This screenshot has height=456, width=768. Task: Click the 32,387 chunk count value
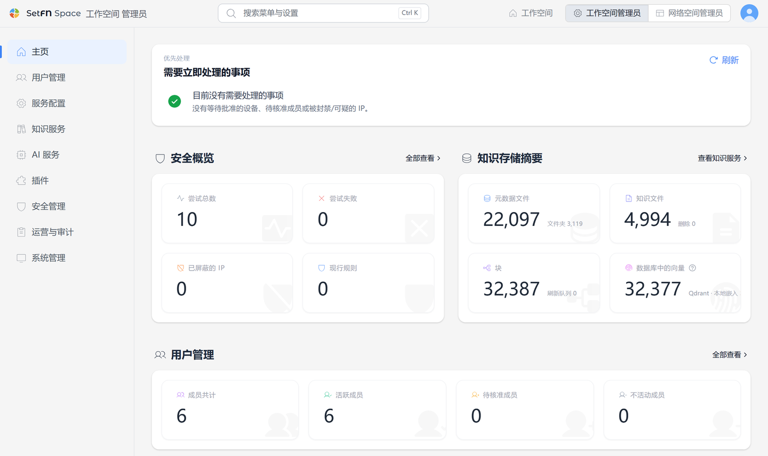[x=511, y=289]
